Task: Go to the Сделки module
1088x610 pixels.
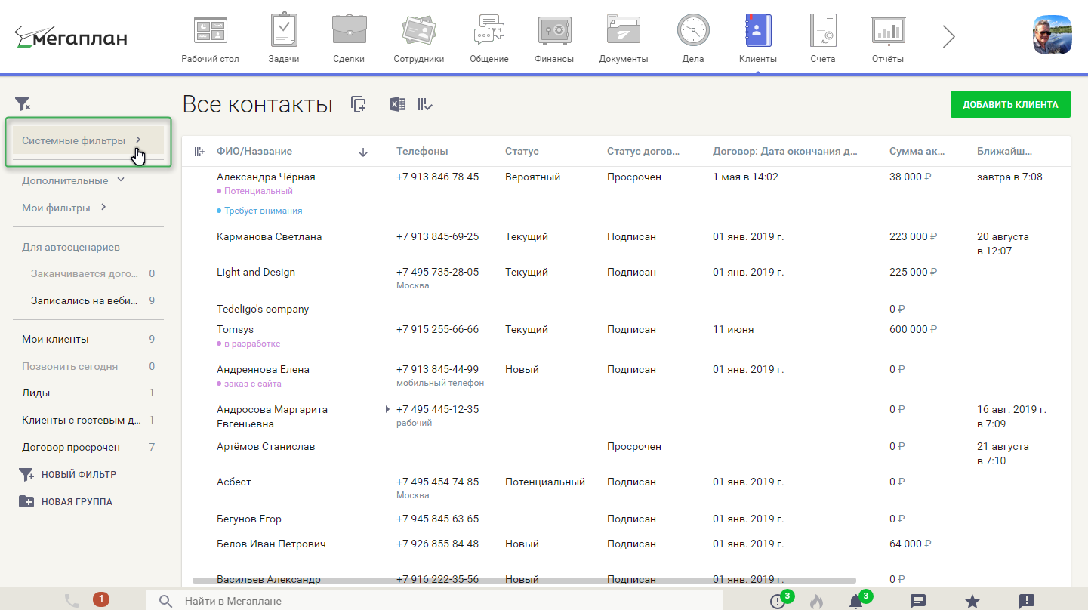Action: 350,37
